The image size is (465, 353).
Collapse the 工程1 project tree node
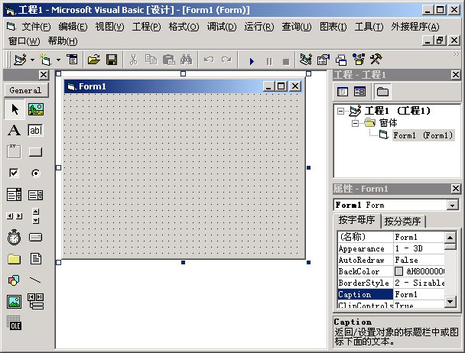click(341, 112)
